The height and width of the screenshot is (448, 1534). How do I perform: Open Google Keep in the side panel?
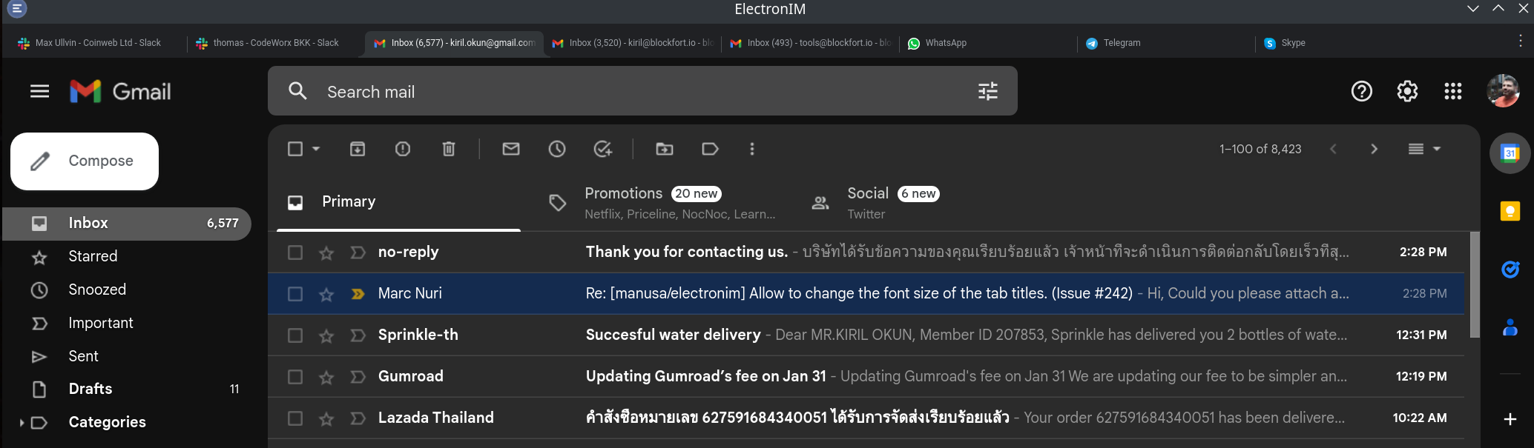(x=1510, y=211)
